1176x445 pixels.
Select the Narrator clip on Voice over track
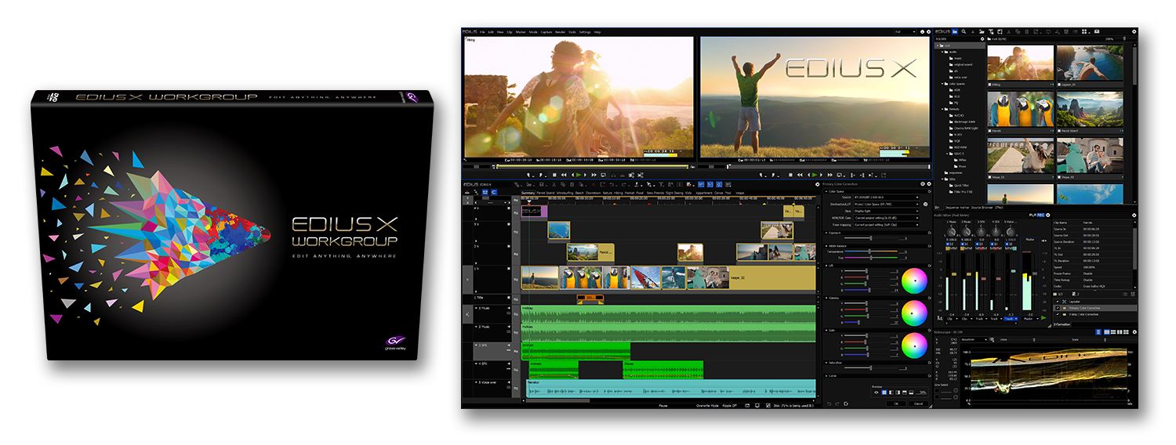[x=670, y=388]
